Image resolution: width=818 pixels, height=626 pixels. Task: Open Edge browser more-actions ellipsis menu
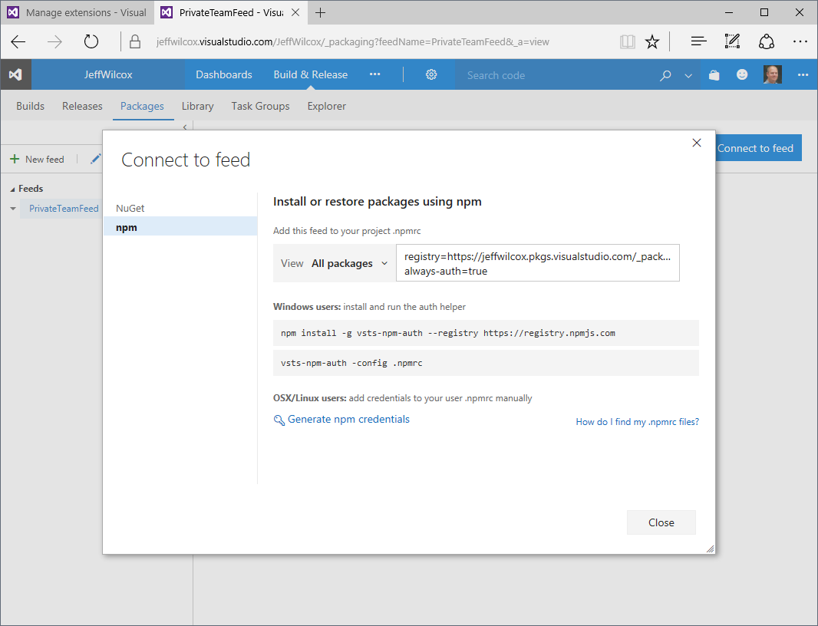(x=800, y=41)
